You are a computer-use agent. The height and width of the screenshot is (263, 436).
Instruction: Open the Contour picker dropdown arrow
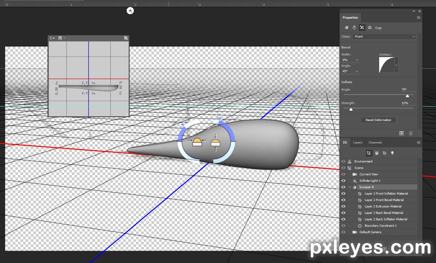click(396, 65)
